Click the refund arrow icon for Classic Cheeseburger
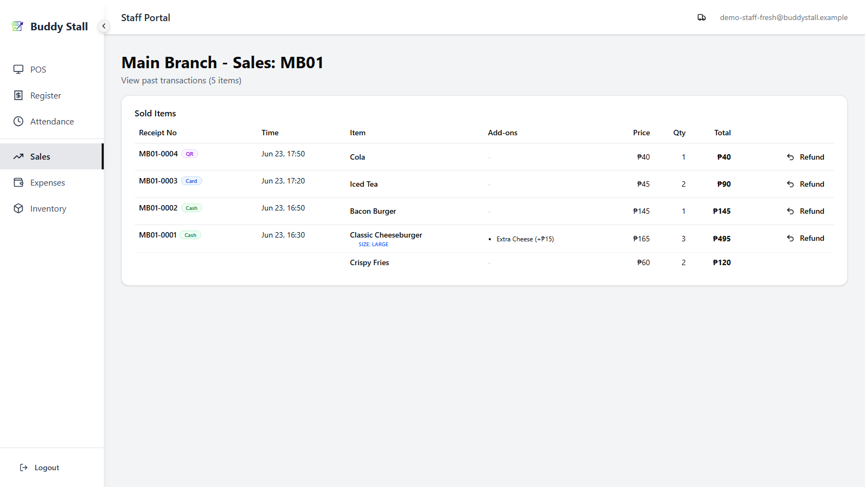This screenshot has height=487, width=865. click(790, 238)
